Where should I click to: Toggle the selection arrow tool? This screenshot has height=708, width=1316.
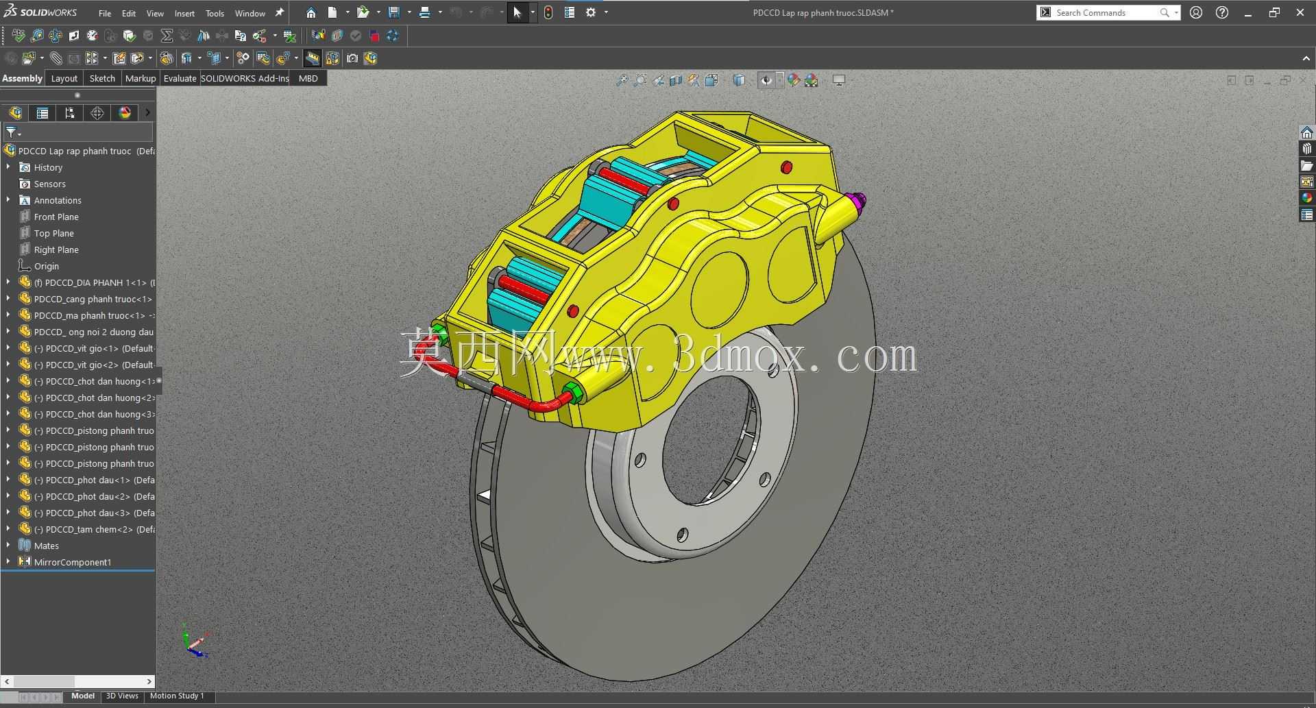click(x=517, y=12)
